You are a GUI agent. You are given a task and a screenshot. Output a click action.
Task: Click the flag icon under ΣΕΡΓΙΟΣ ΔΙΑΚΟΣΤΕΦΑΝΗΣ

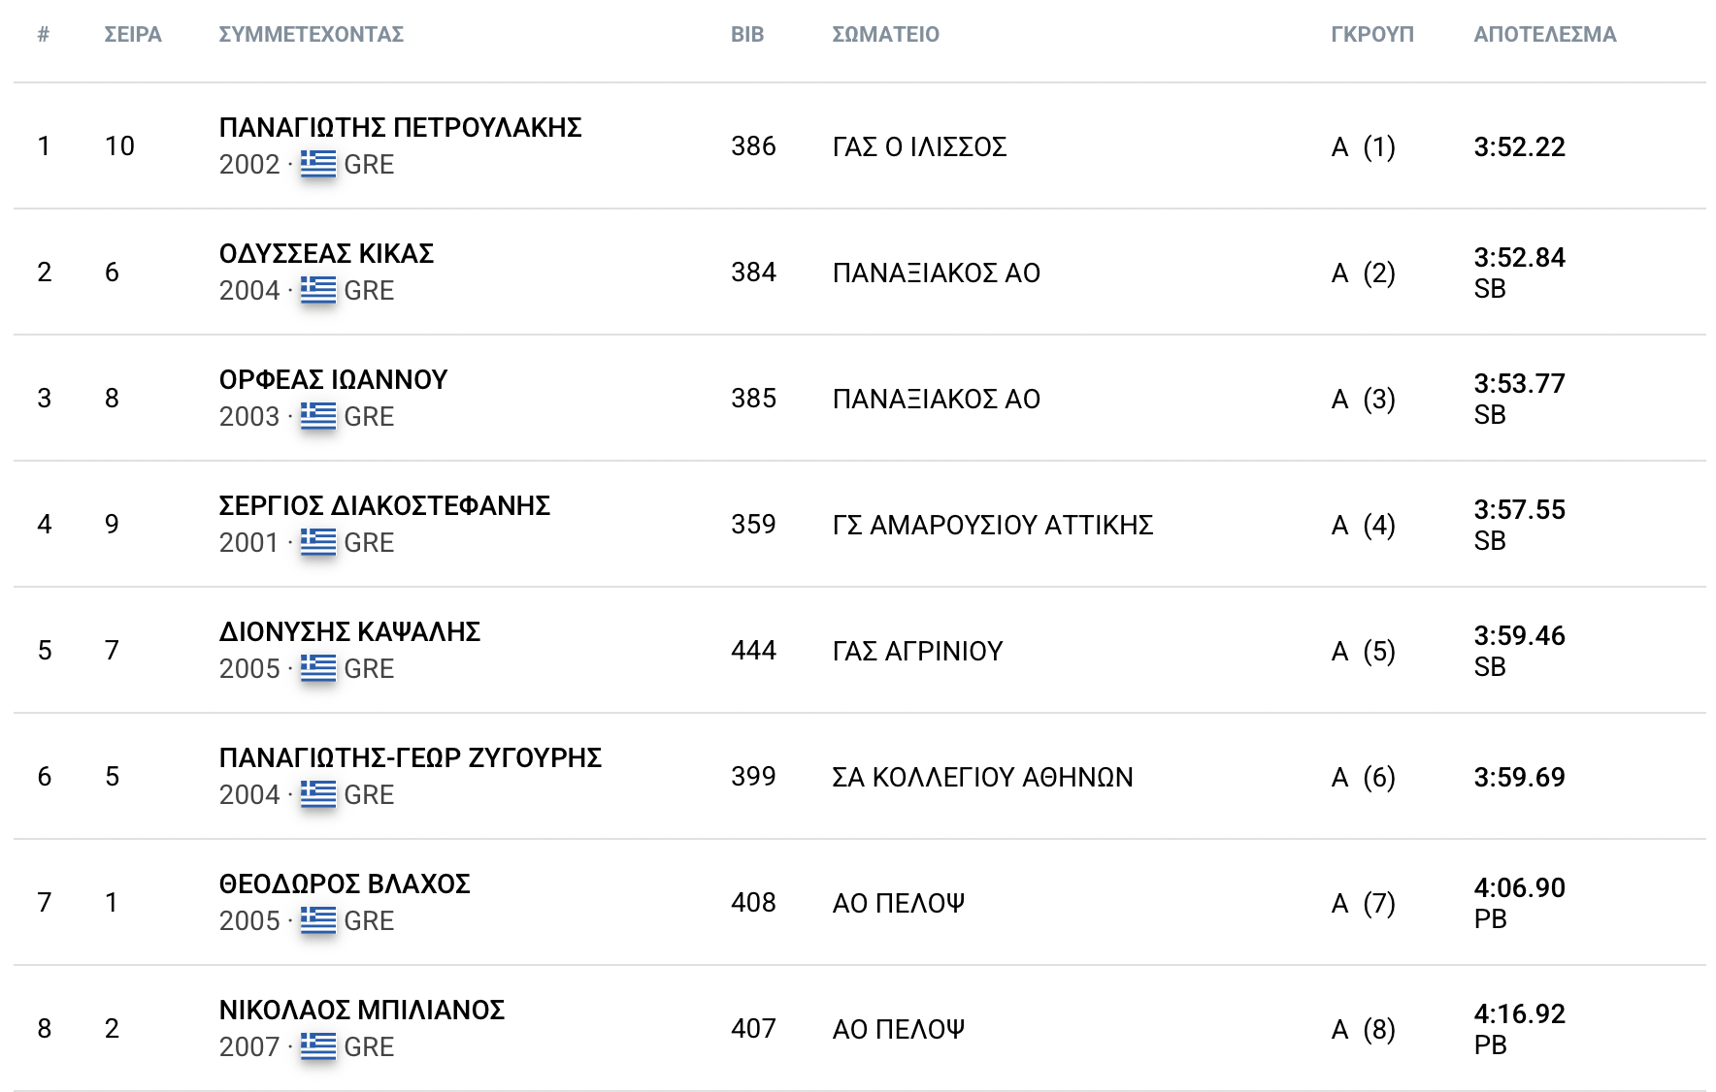click(x=317, y=542)
